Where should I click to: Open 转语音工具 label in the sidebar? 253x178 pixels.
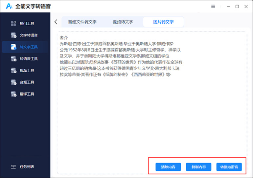(x=29, y=59)
